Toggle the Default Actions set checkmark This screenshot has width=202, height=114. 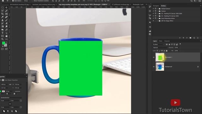[153, 9]
